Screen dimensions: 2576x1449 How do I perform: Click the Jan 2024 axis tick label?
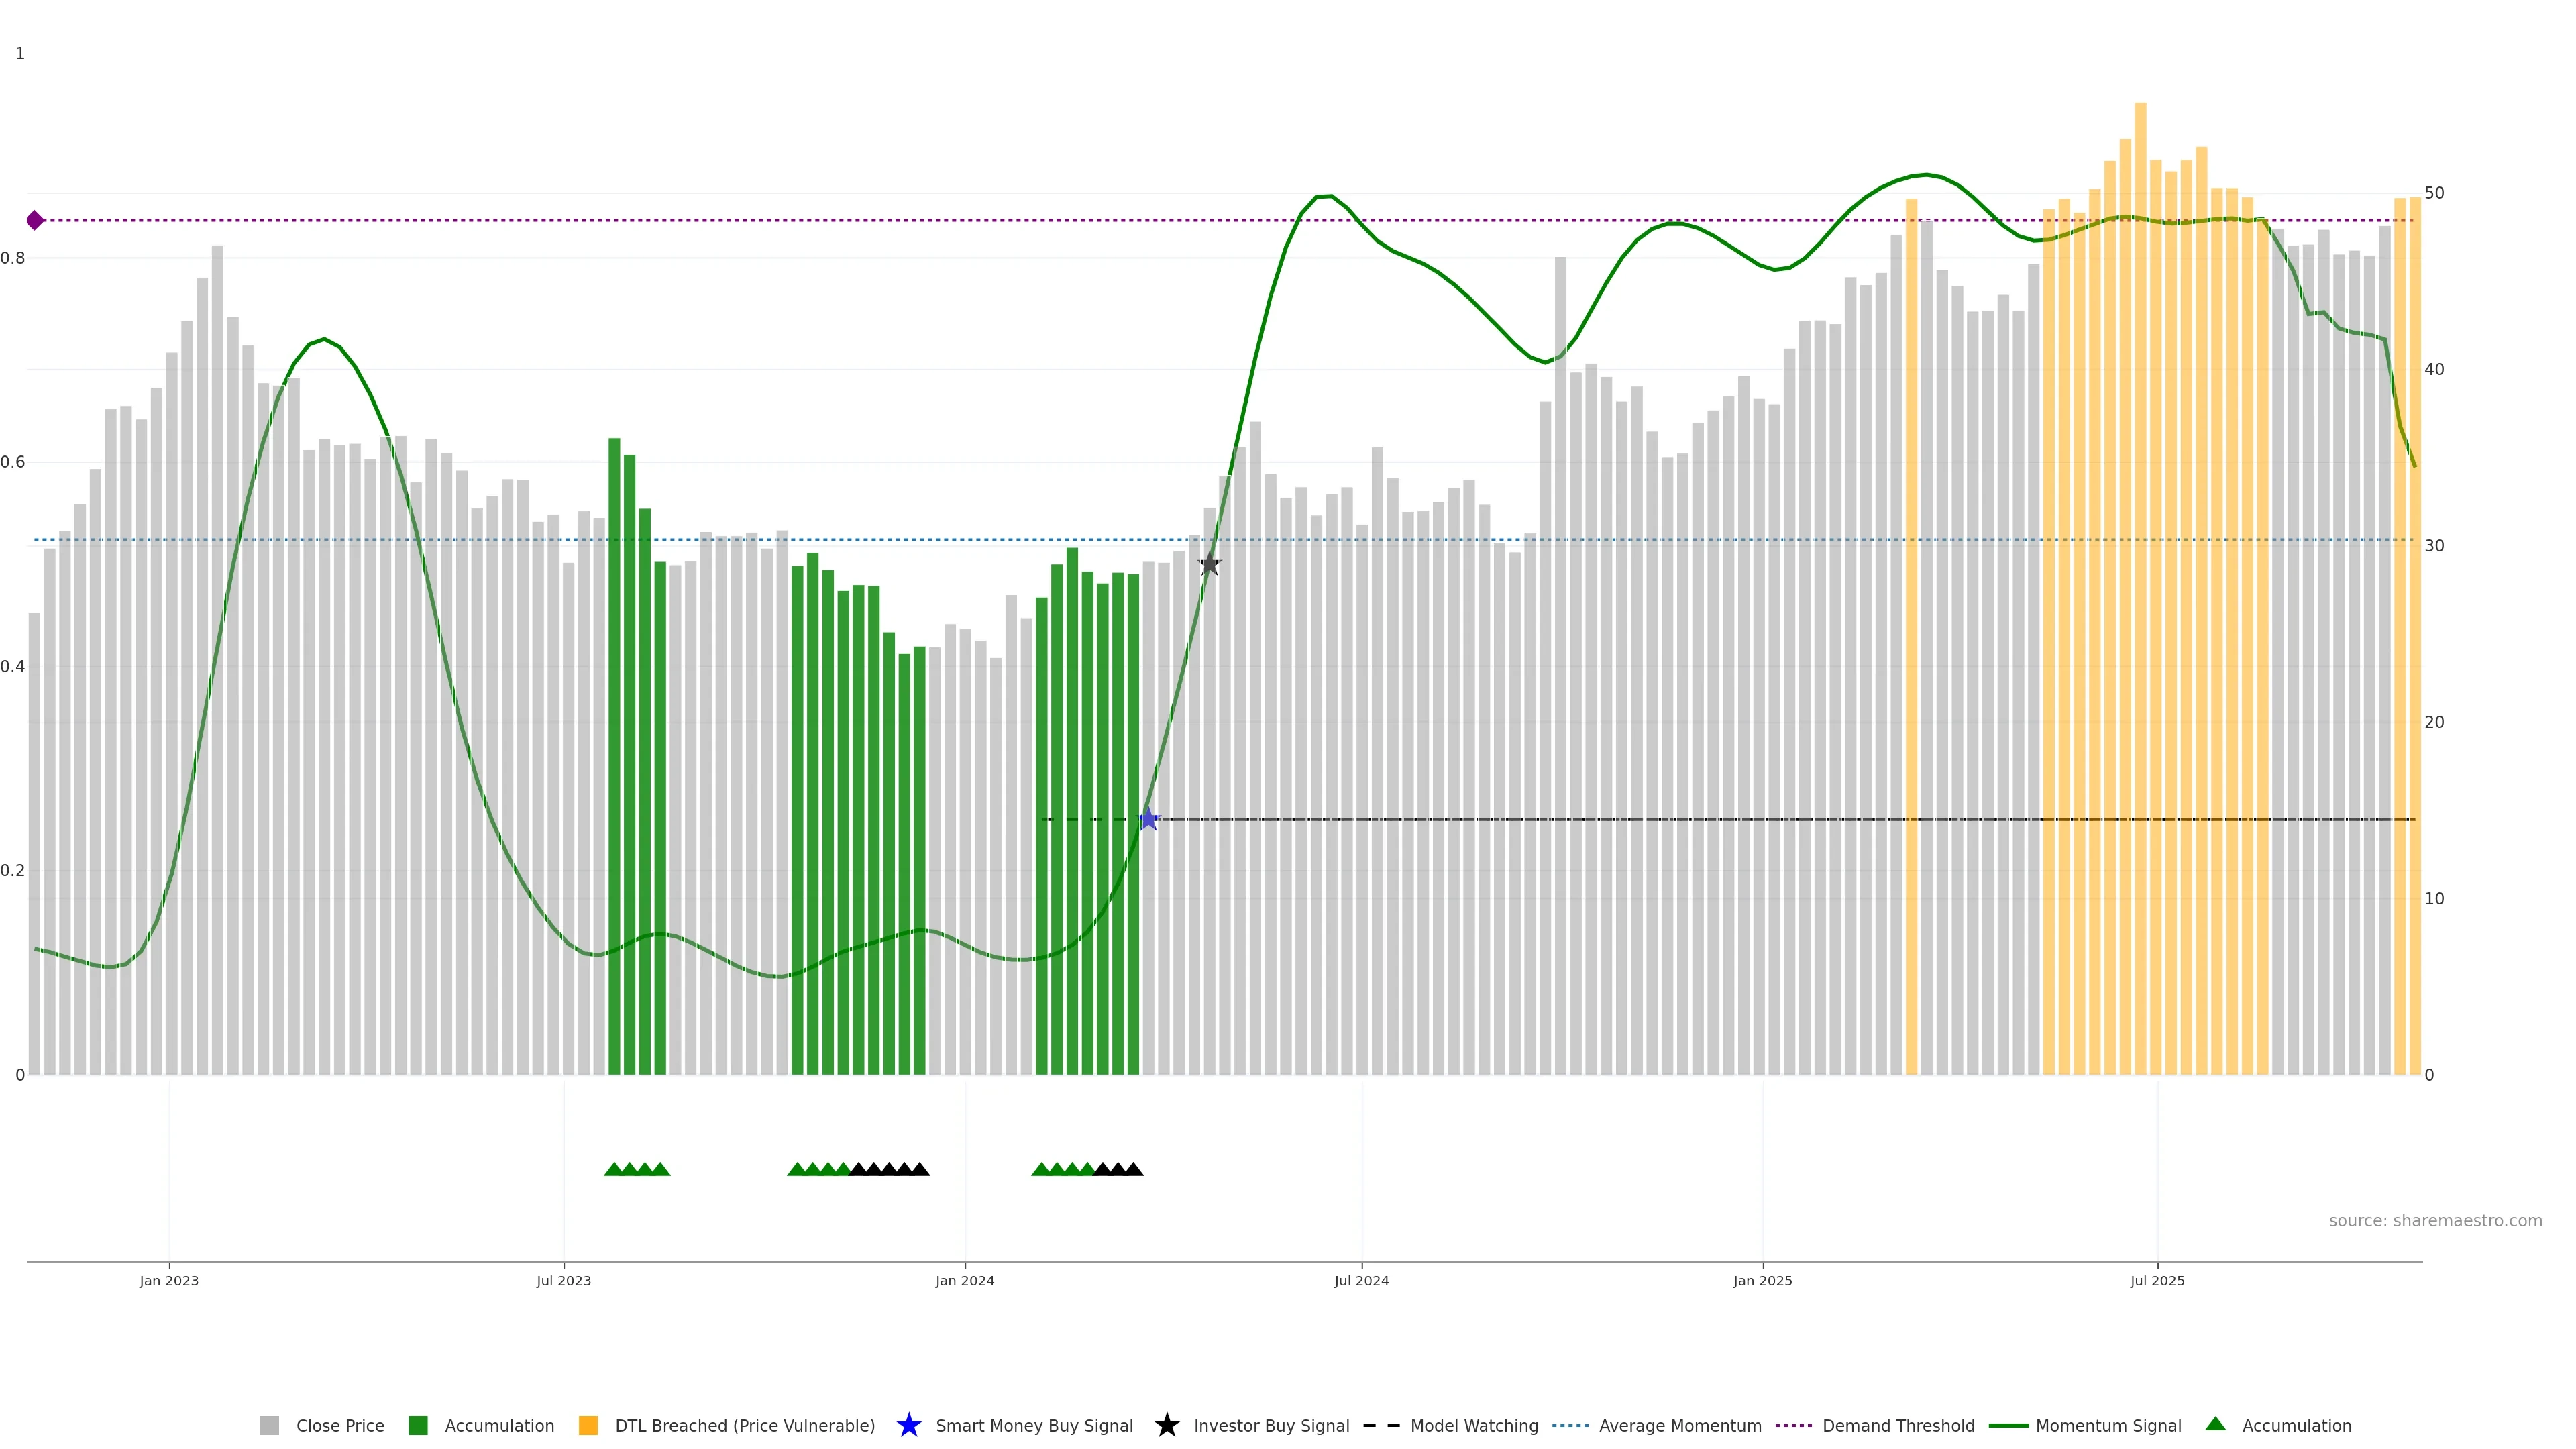pyautogui.click(x=964, y=1281)
